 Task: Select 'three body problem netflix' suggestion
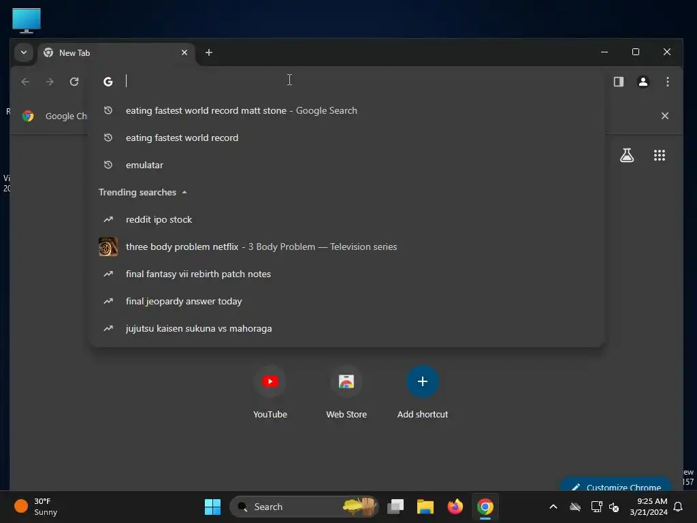pos(346,247)
